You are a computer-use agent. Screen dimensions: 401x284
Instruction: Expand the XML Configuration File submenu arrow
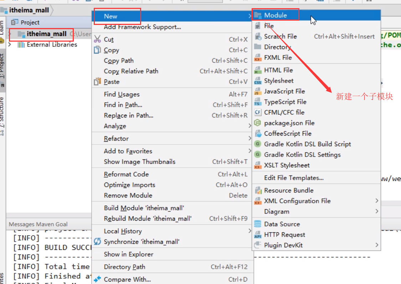click(377, 201)
